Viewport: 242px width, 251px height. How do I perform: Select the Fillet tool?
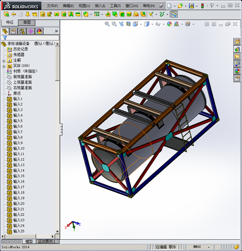click(86, 14)
